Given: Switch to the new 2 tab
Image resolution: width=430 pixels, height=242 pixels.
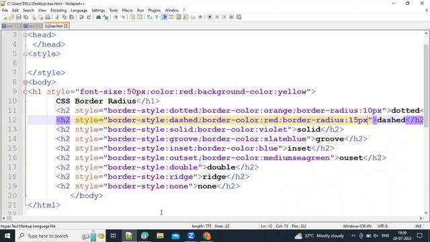Looking at the screenshot, I should coord(33,26).
